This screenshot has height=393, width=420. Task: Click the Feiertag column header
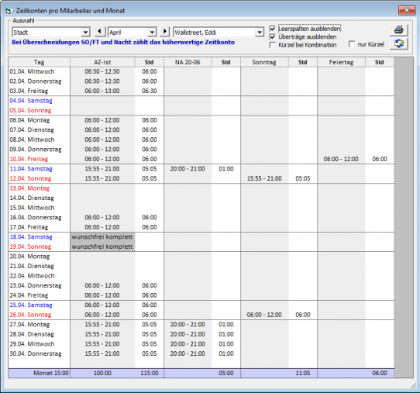click(341, 62)
